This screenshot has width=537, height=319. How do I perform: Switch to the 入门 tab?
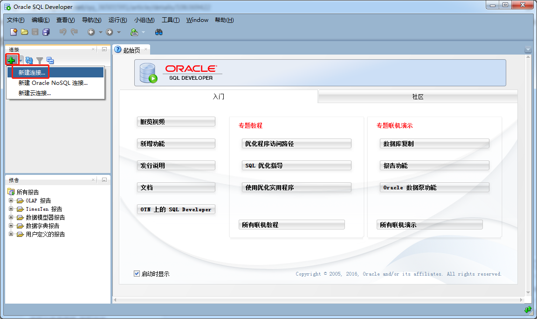pos(219,97)
